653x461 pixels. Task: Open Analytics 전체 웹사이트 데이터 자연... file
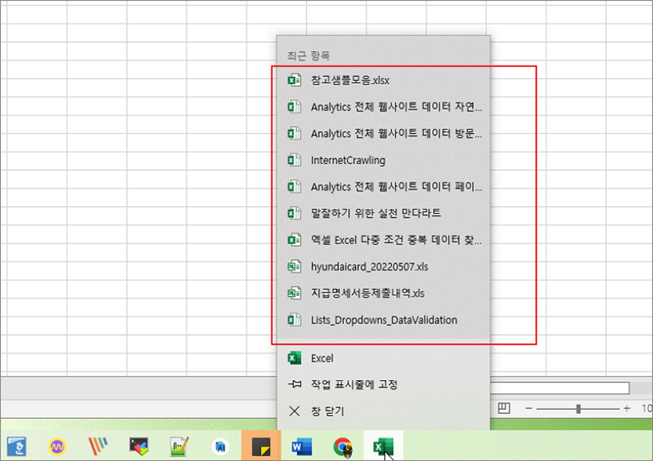383,107
